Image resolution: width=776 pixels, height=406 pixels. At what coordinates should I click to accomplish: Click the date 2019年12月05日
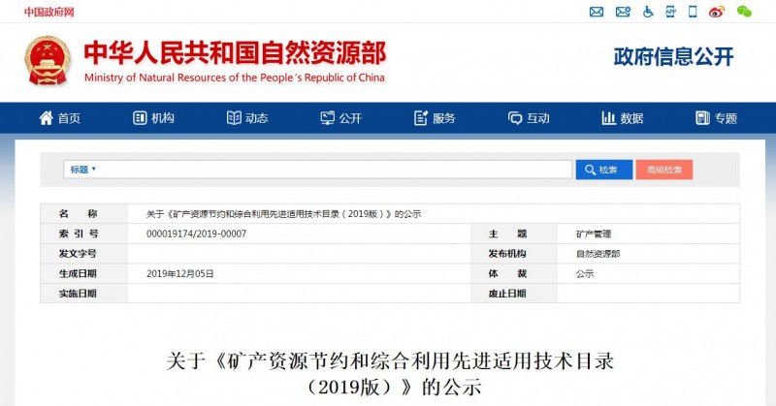(180, 273)
